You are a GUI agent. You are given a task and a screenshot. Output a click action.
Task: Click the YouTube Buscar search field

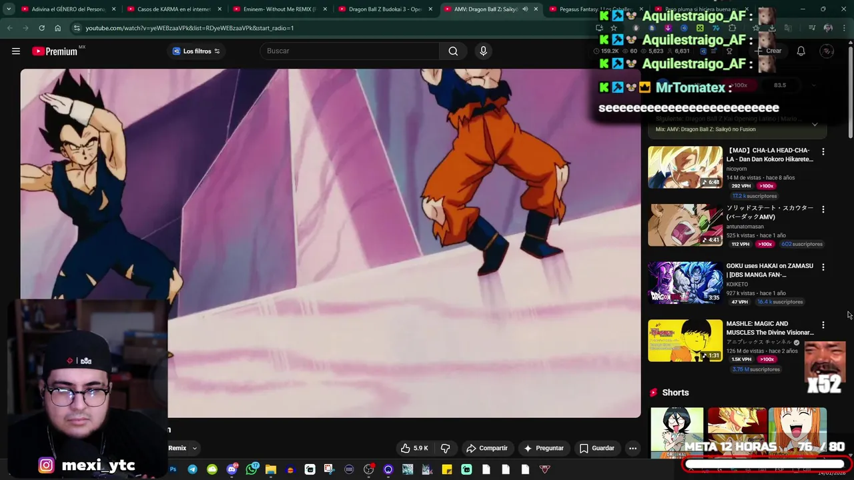click(350, 51)
